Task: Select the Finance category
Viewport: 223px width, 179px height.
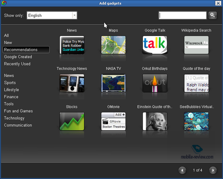Action: coord(11,97)
